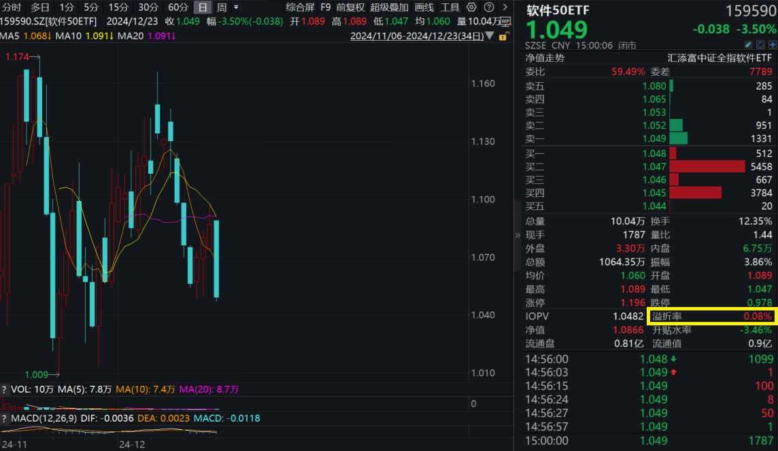Open 综合屏 composite screen
Viewport: 778px width, 451px height.
pyautogui.click(x=300, y=7)
